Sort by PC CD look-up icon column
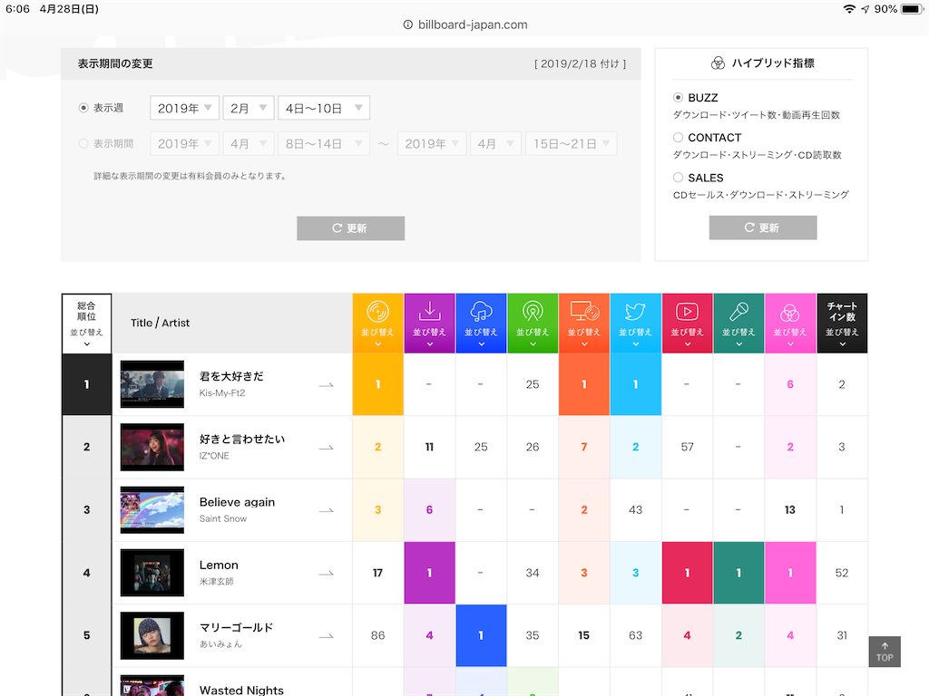This screenshot has width=929, height=696. (x=584, y=324)
